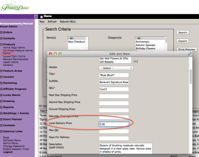This screenshot has width=199, height=157.
Task: Click the [+] icon beside category list
Action: point(136,62)
